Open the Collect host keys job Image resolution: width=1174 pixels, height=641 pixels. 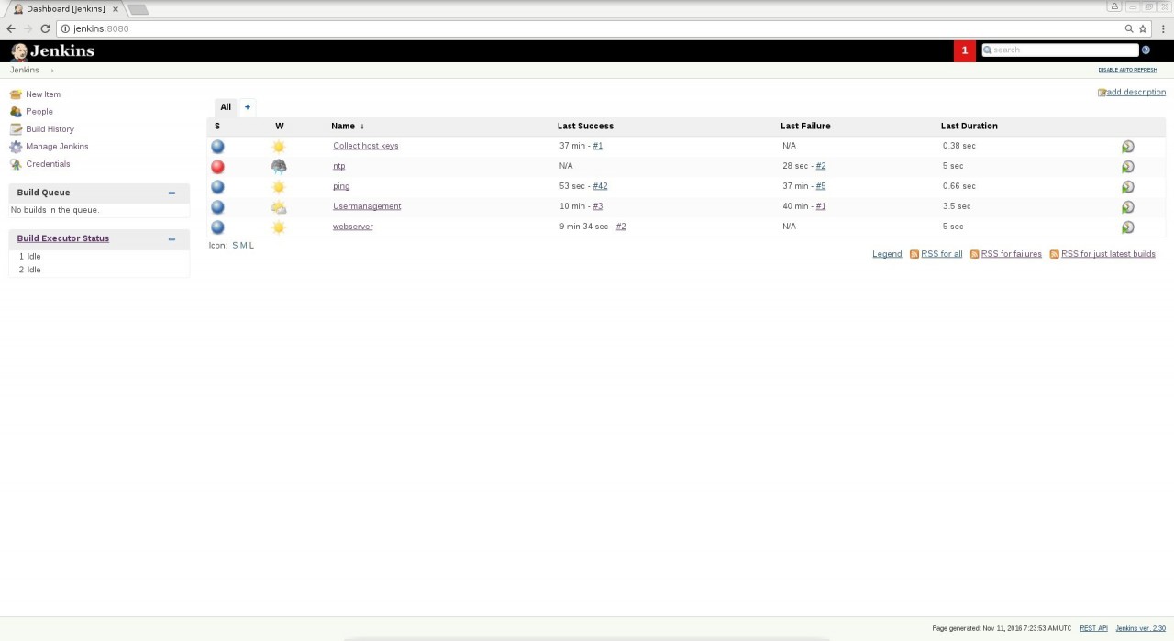coord(365,146)
